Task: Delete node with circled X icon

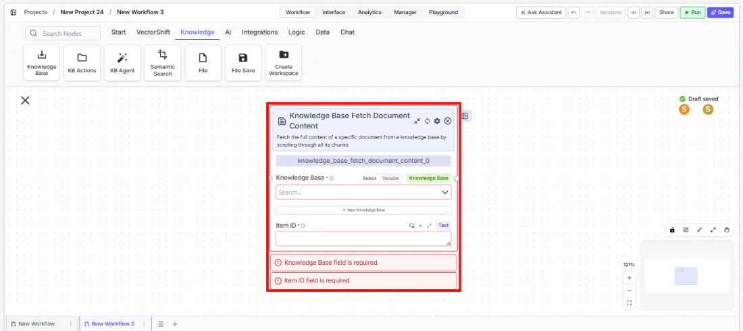Action: [448, 121]
